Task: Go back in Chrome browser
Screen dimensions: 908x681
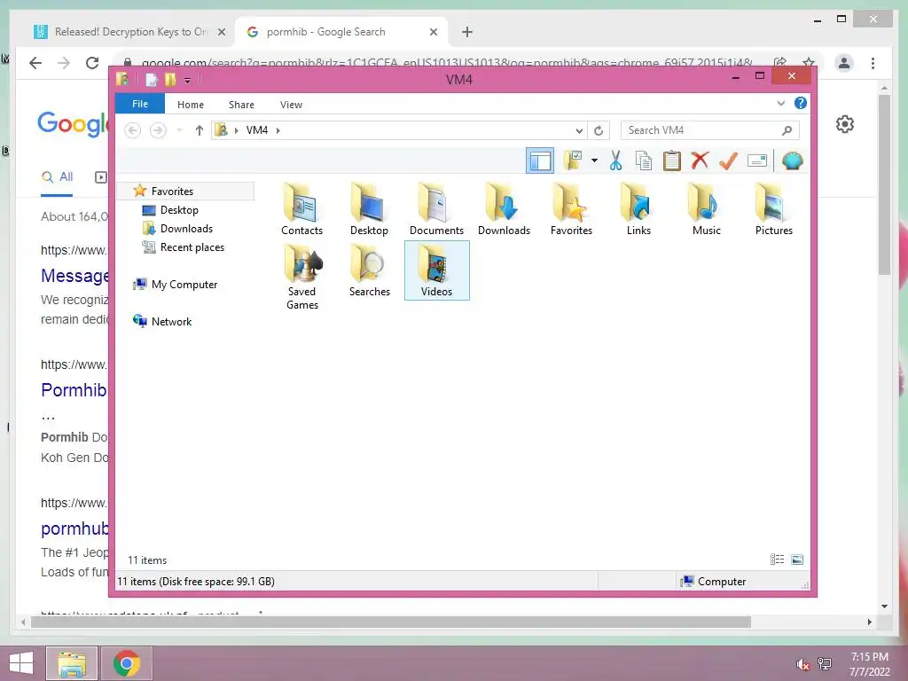Action: (35, 63)
